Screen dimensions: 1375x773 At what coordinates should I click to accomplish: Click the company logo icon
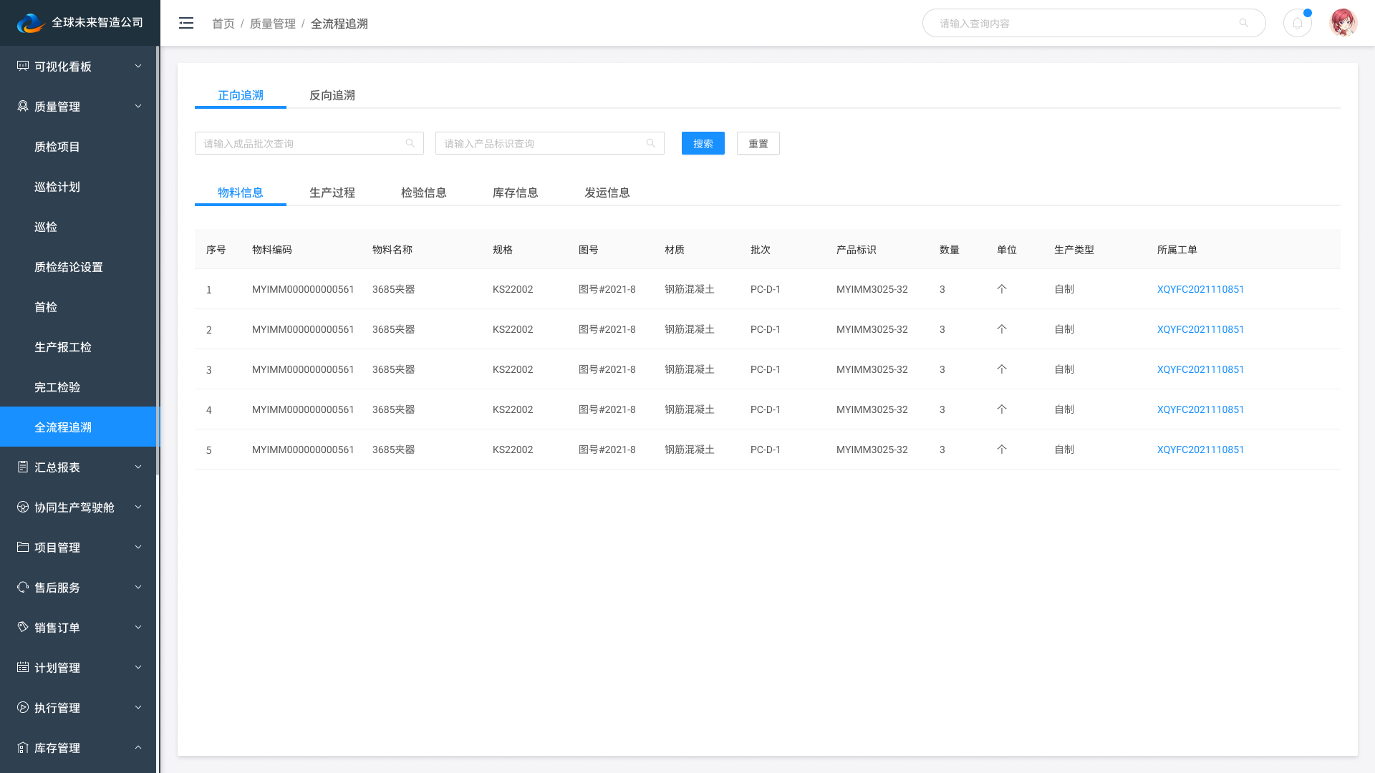click(x=30, y=23)
